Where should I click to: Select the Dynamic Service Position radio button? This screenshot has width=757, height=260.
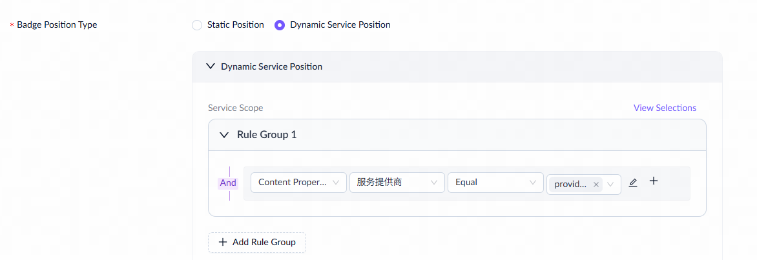[x=280, y=25]
